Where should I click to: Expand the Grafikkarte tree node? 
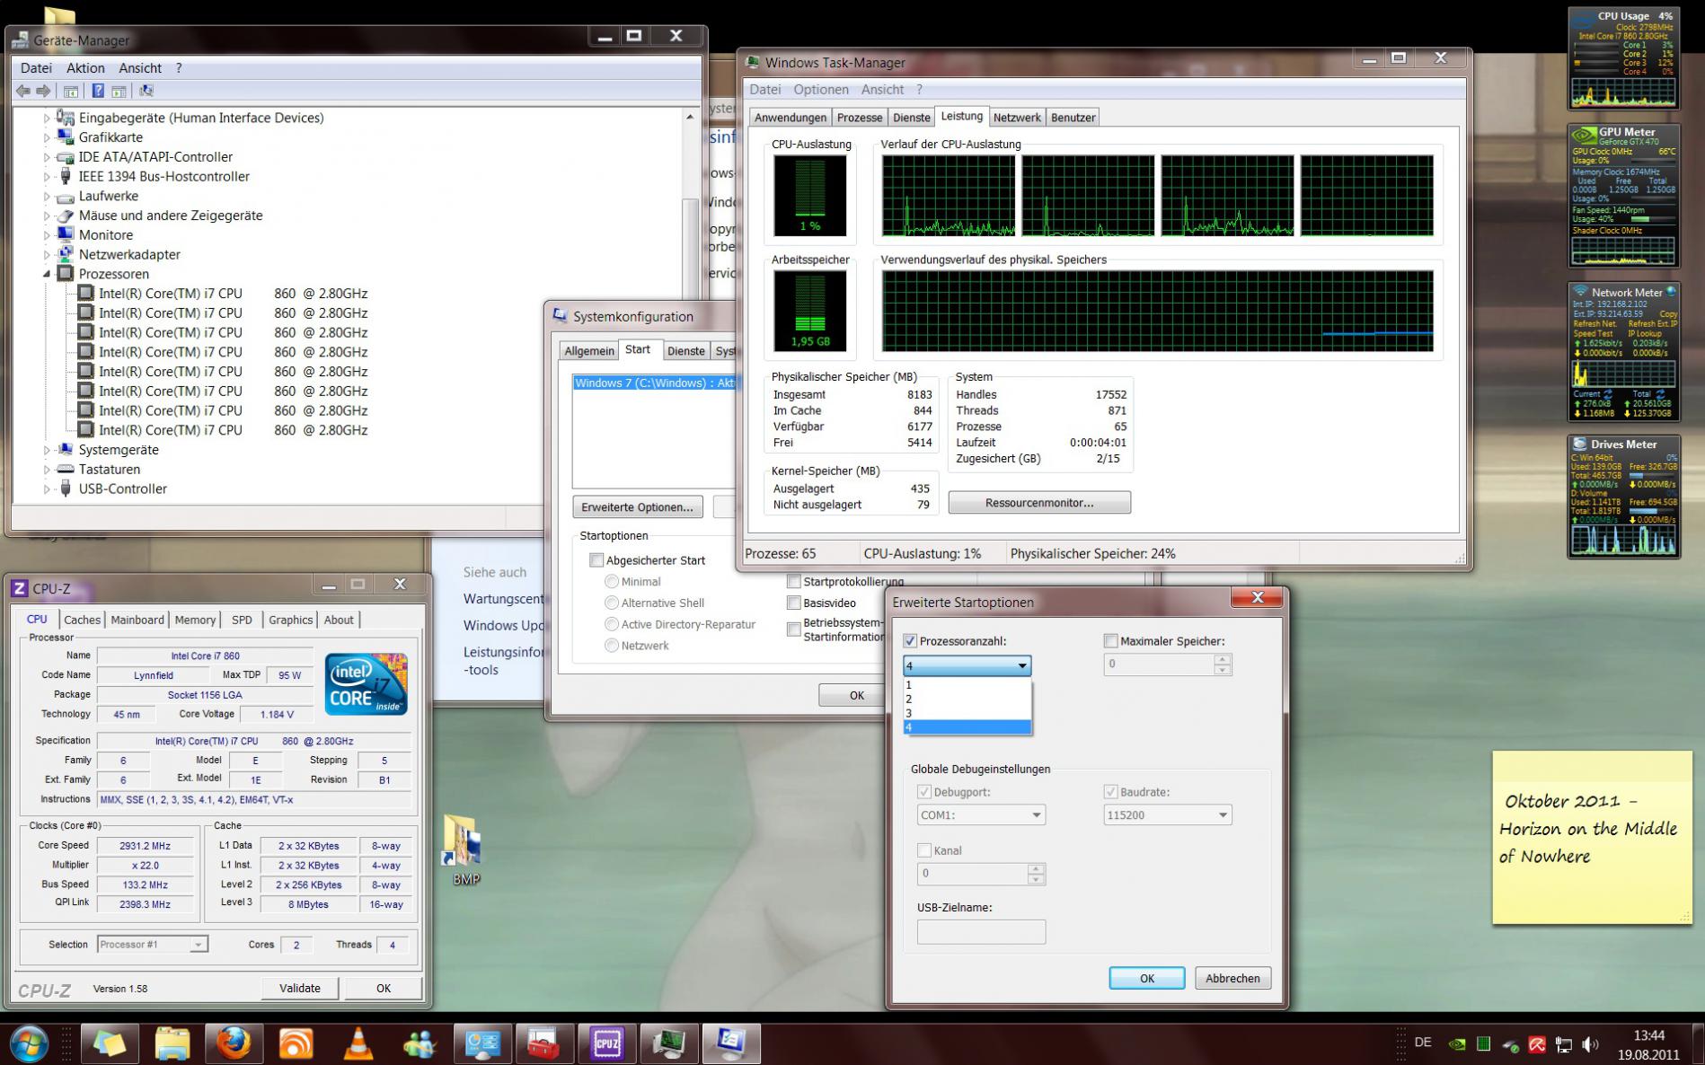coord(47,137)
